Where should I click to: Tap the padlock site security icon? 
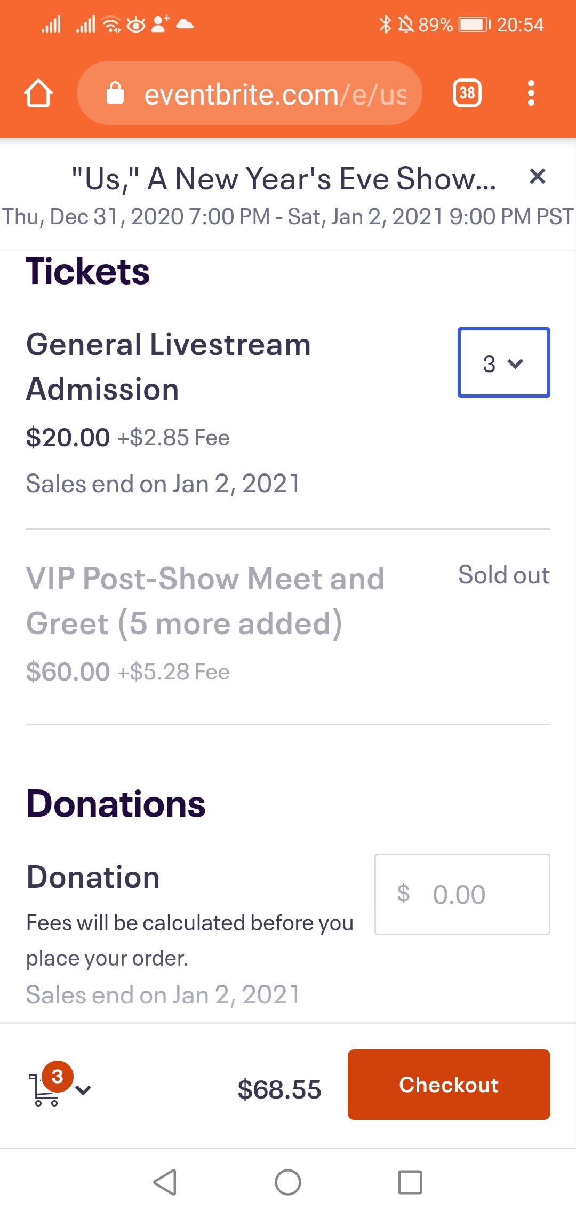(115, 93)
